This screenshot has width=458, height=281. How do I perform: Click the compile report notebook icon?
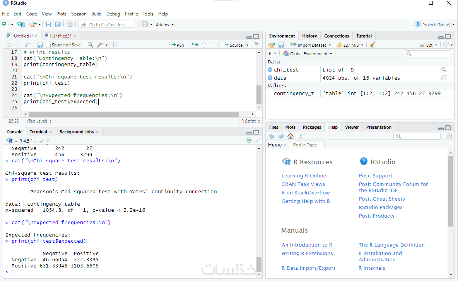coord(116,45)
